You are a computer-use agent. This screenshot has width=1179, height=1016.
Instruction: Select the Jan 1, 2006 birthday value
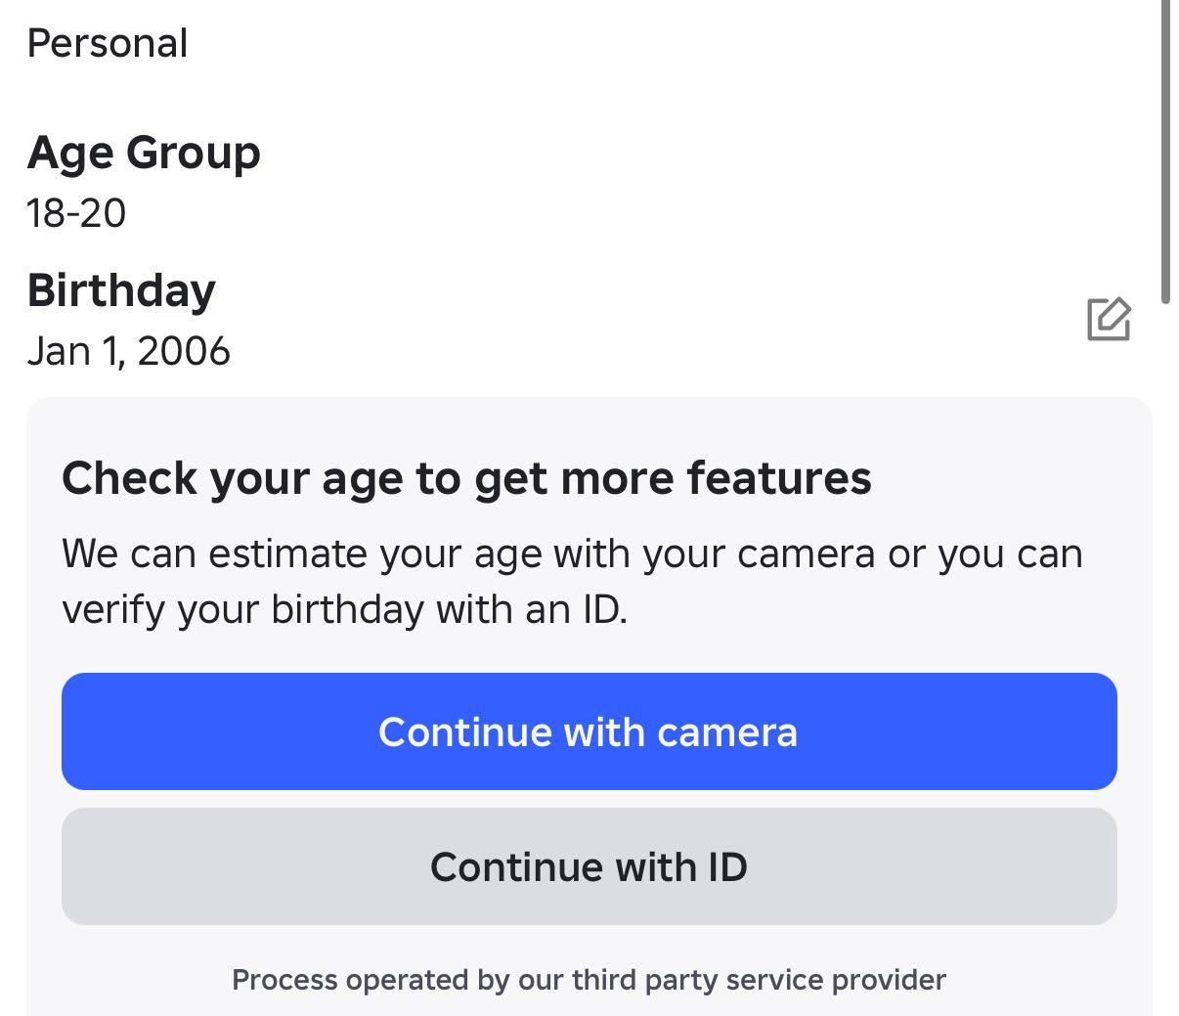coord(129,351)
